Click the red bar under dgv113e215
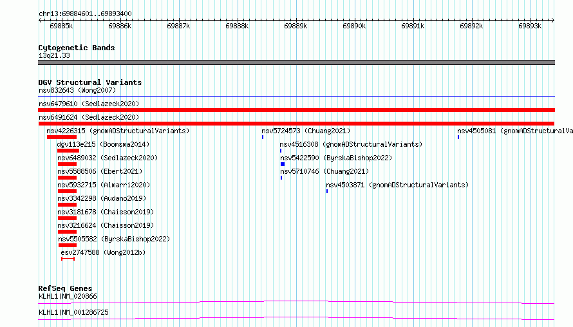The width and height of the screenshot is (573, 327). (68, 151)
